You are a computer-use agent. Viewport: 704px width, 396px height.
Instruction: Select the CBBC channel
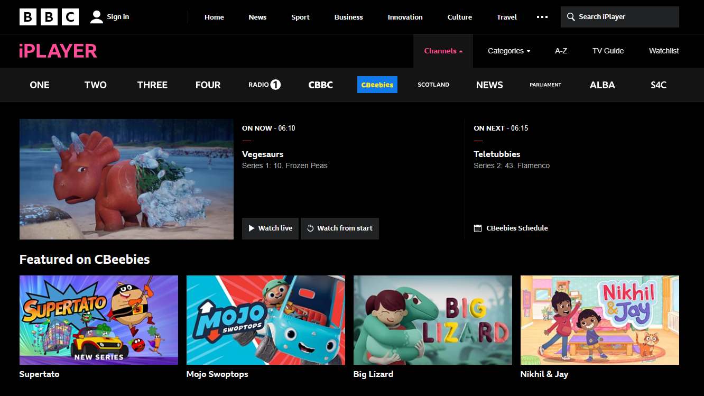pos(321,85)
